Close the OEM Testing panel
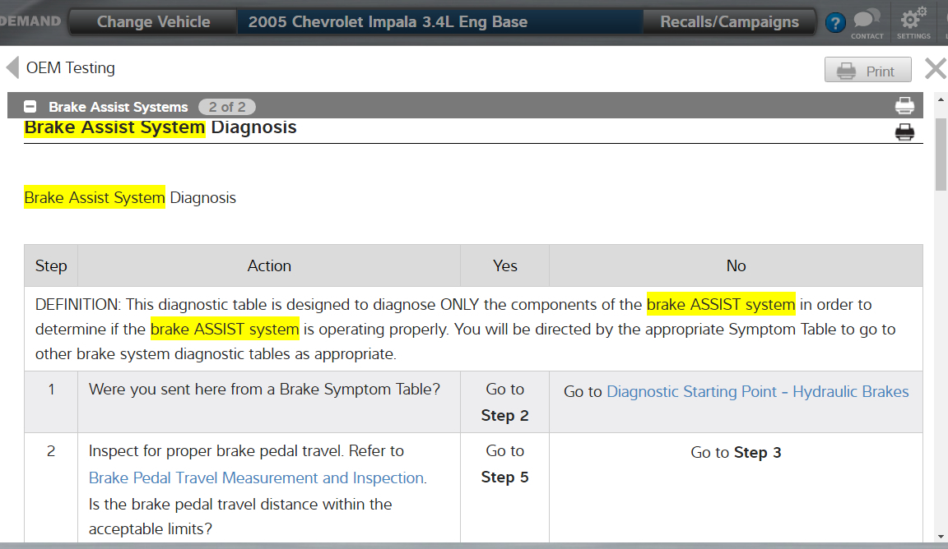The image size is (948, 549). tap(935, 68)
